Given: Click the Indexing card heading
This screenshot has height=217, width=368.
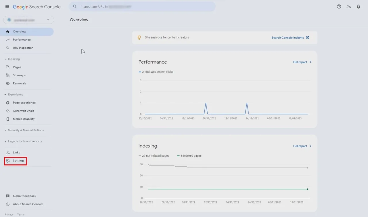Looking at the screenshot, I should pos(148,146).
